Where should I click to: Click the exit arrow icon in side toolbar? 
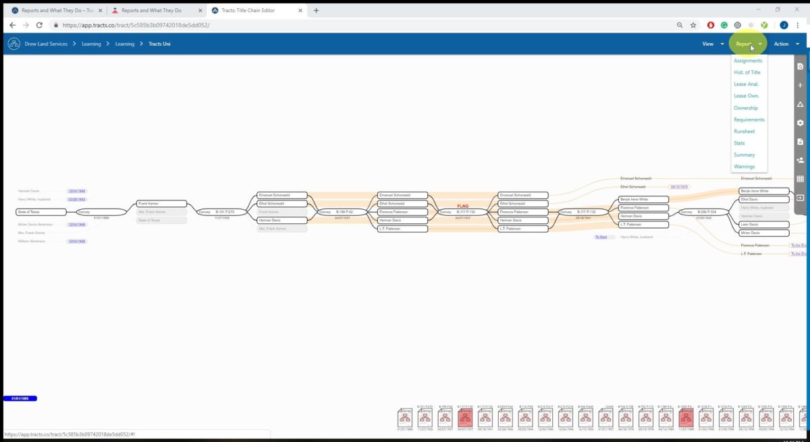pos(801,198)
